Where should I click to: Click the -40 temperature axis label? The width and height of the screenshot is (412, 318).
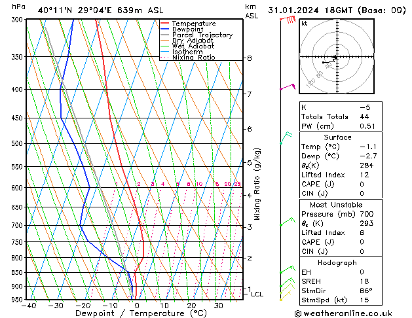29,306
